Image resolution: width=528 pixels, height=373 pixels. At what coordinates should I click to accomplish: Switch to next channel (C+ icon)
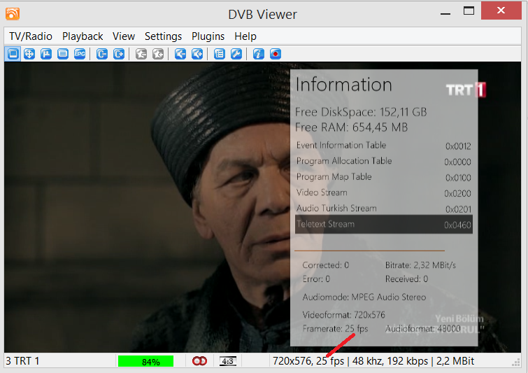click(x=119, y=54)
